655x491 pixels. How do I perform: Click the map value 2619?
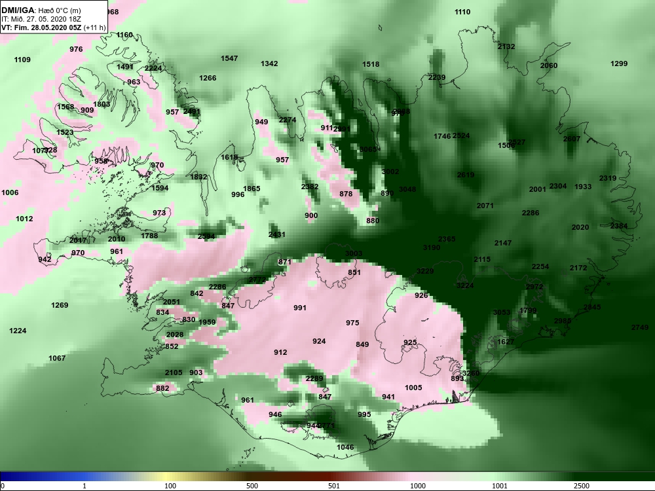tap(466, 175)
